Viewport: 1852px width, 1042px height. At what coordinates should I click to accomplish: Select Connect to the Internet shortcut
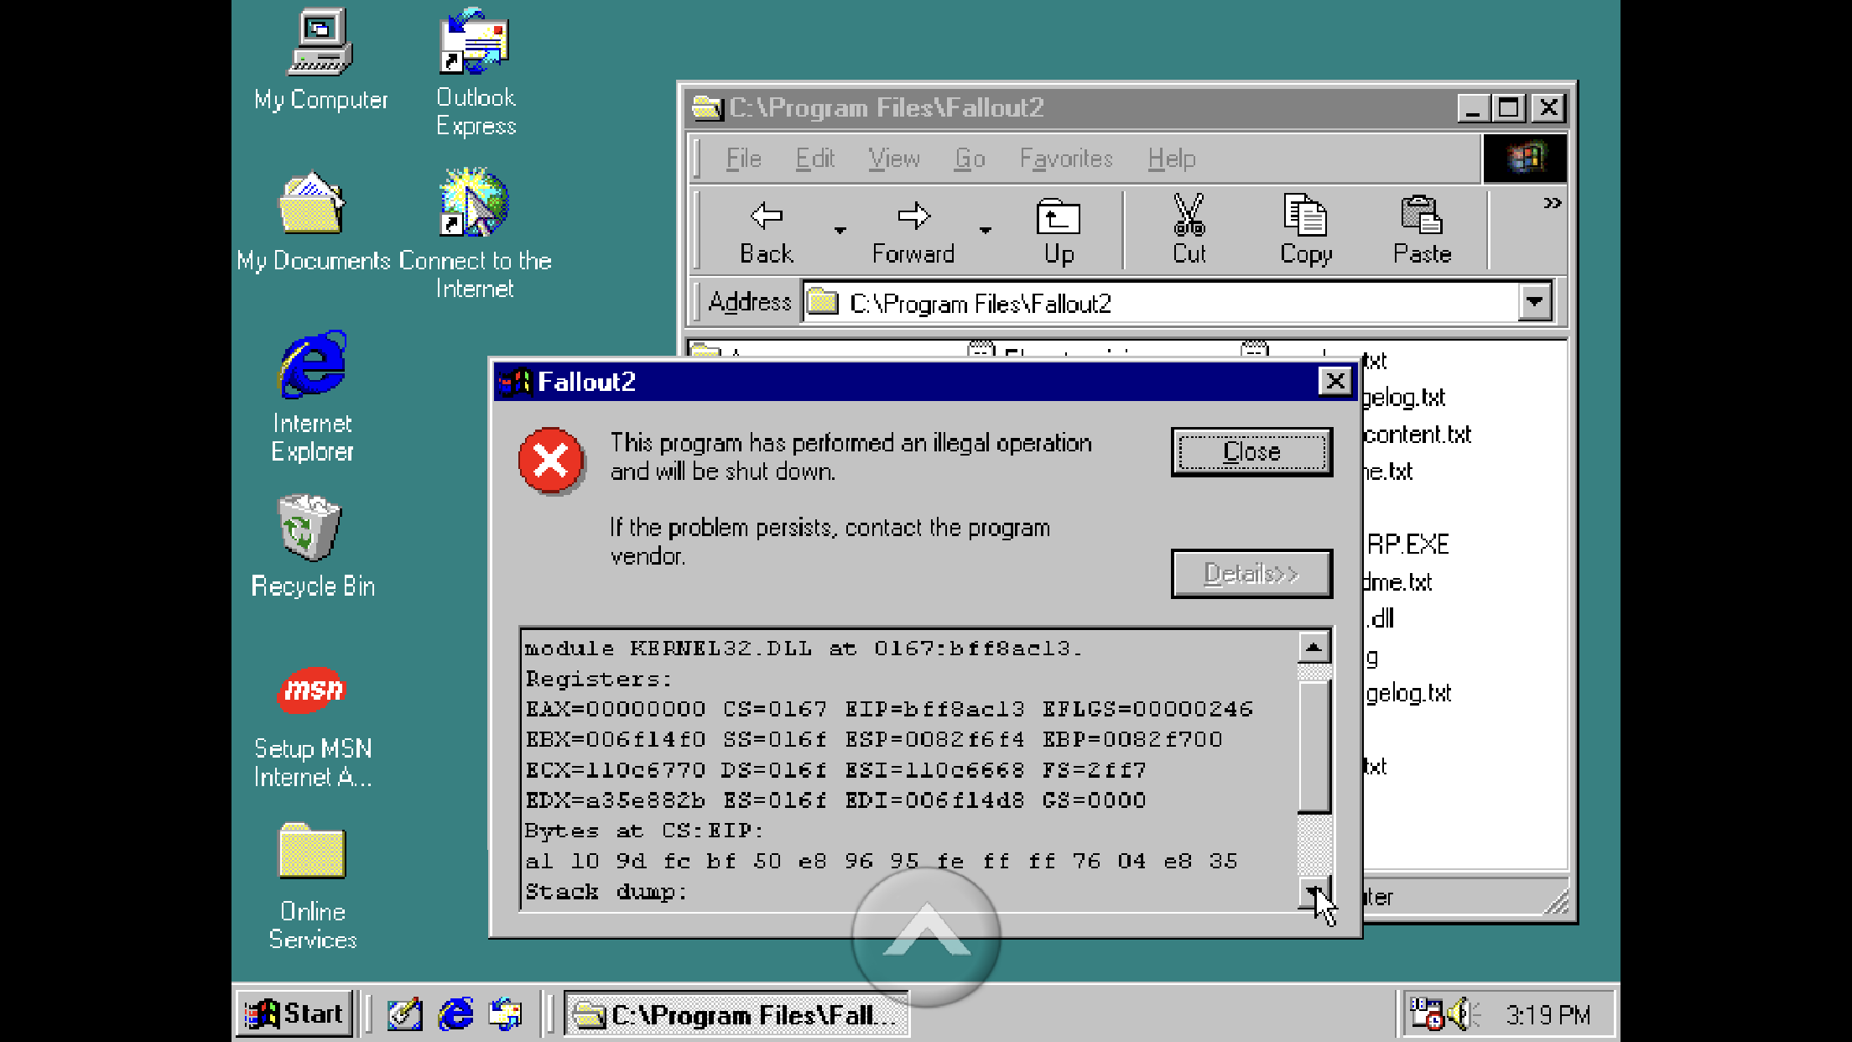pyautogui.click(x=475, y=234)
